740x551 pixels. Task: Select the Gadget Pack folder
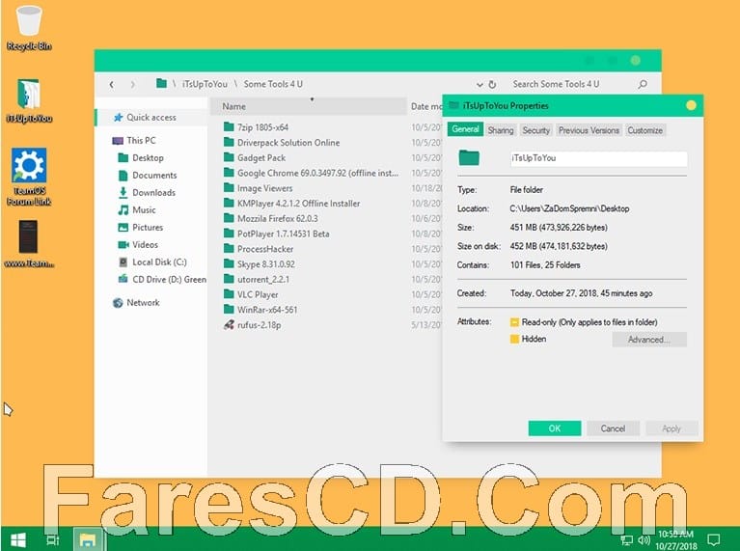[x=261, y=157]
